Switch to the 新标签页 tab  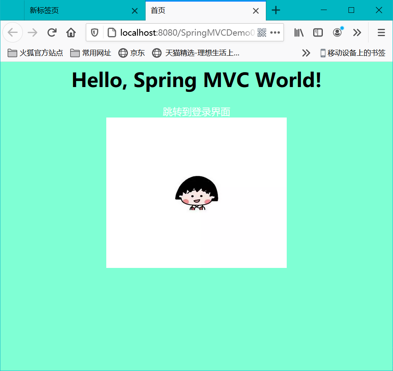(x=85, y=10)
